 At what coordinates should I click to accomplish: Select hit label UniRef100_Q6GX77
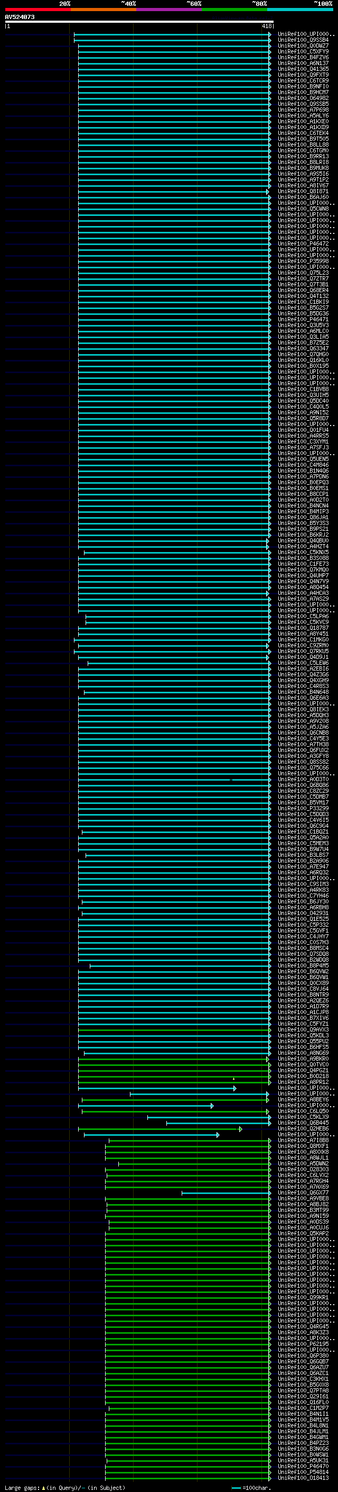303,1192
